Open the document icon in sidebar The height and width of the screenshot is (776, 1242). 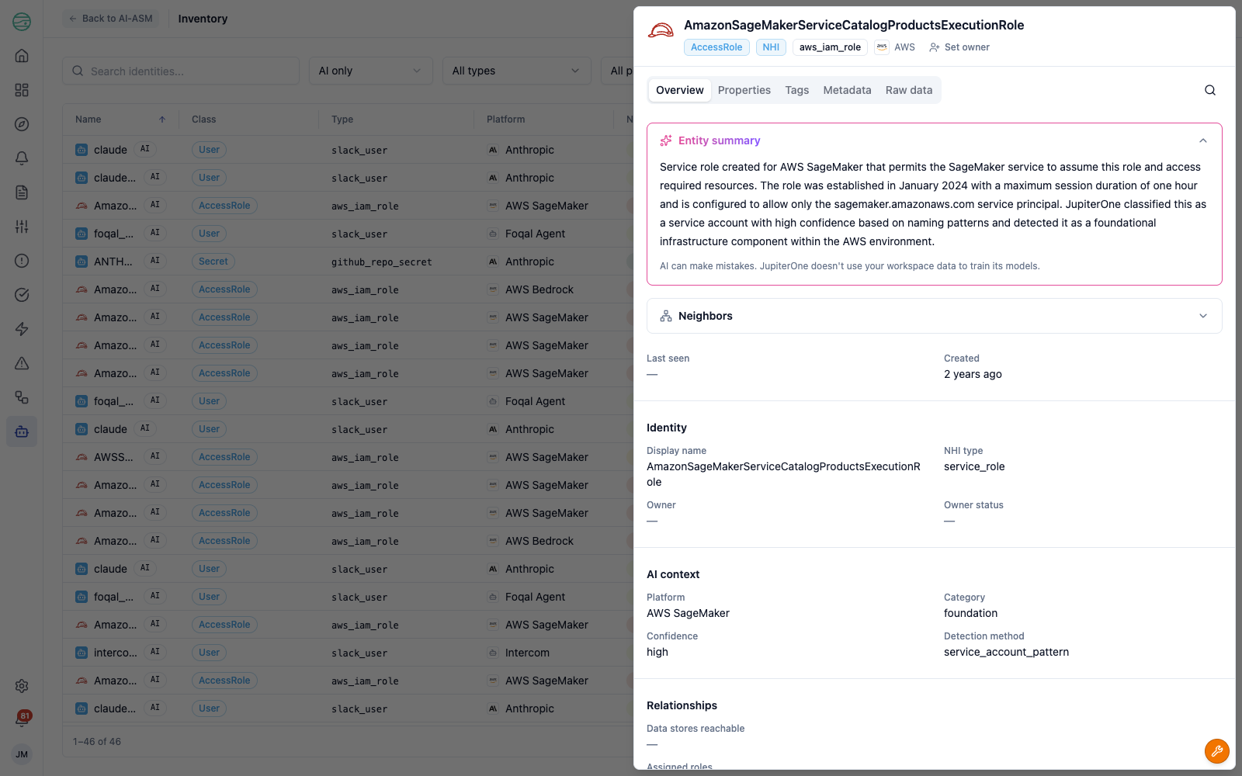pos(22,192)
